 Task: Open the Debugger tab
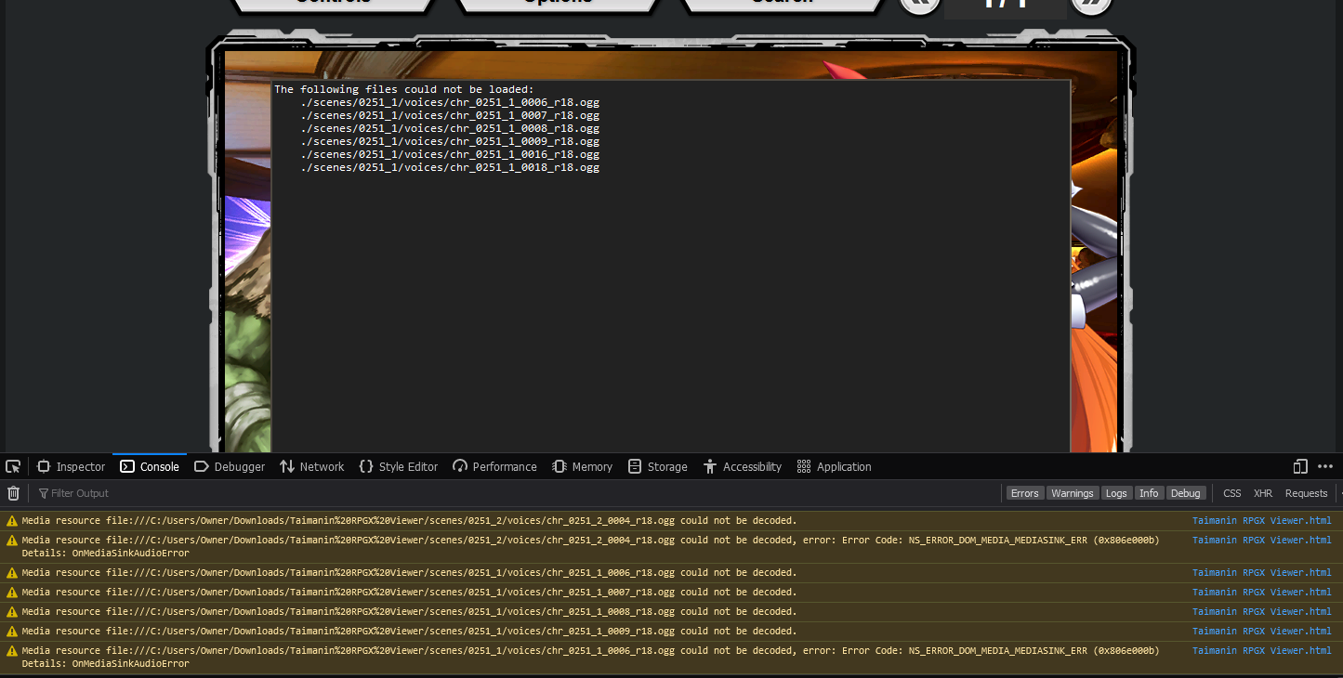coord(230,466)
